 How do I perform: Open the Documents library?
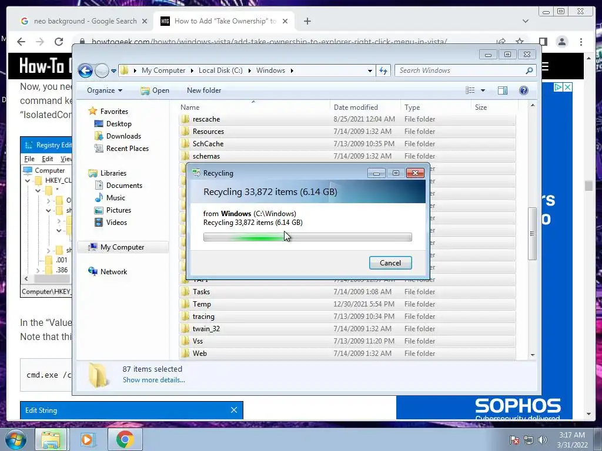pyautogui.click(x=124, y=186)
